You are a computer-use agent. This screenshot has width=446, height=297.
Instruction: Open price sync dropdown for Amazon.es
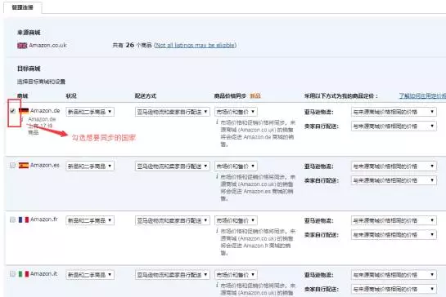coord(236,166)
